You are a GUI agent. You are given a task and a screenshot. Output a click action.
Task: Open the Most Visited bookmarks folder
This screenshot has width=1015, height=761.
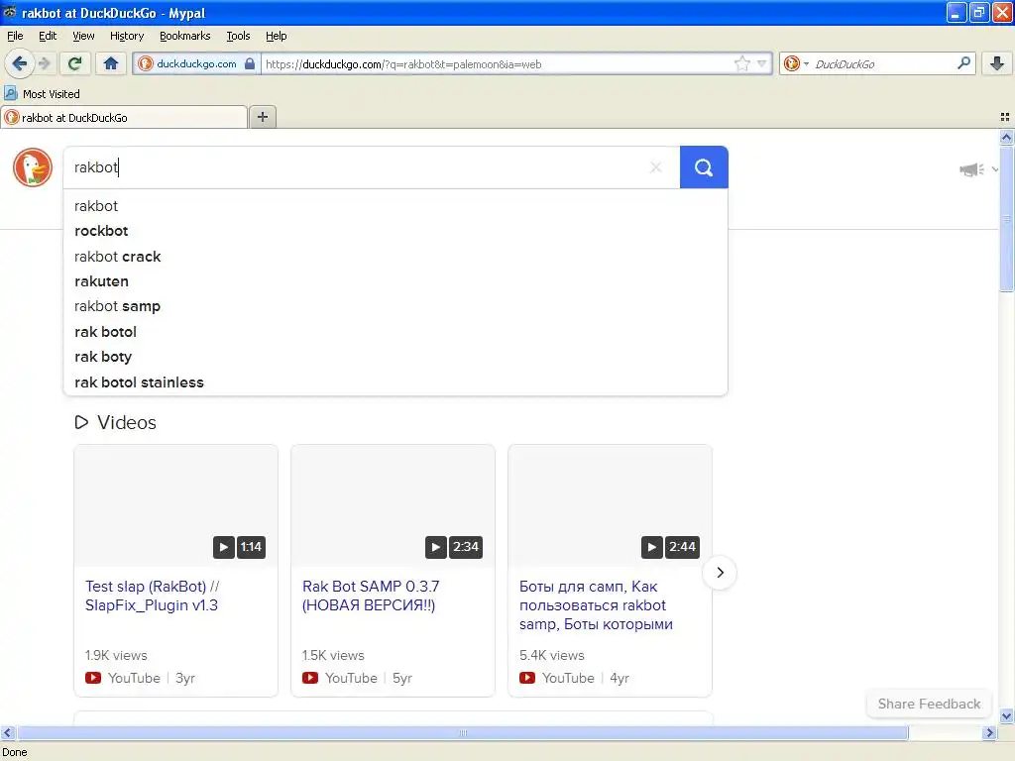42,94
